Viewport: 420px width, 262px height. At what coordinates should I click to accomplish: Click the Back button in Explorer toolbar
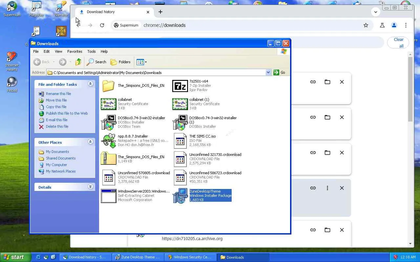[x=42, y=62]
